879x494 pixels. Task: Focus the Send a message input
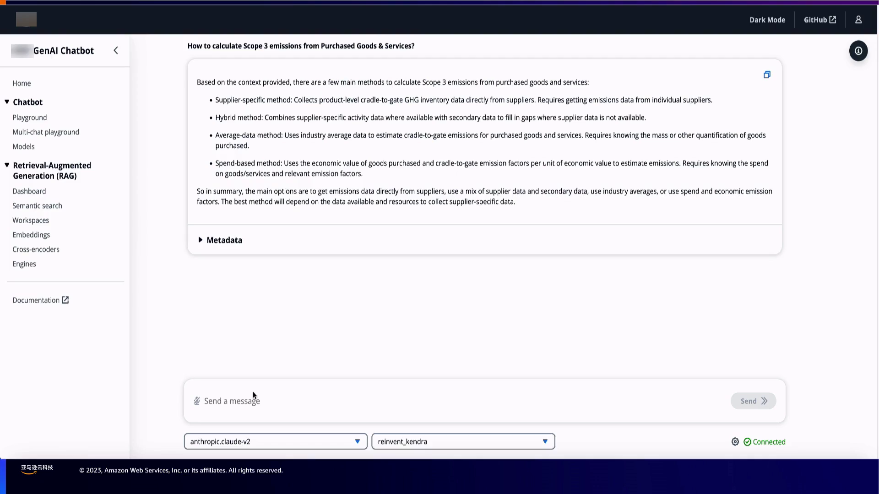(x=458, y=401)
